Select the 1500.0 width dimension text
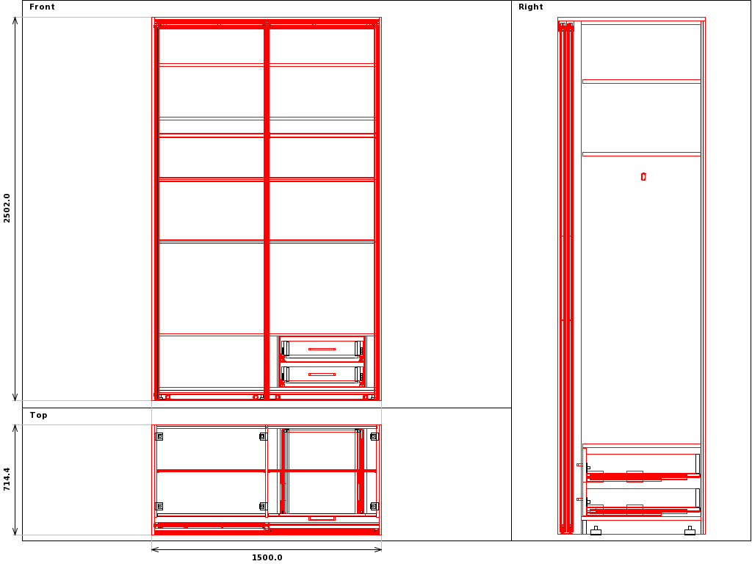The image size is (752, 564). pos(267,557)
